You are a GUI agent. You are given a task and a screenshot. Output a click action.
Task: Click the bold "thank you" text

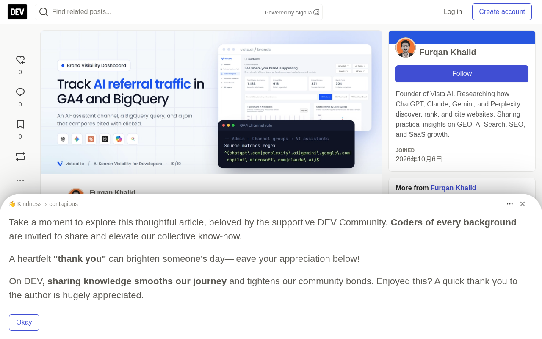[80, 259]
